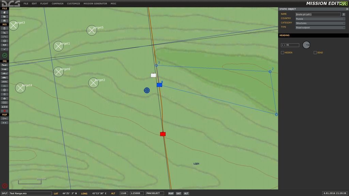Viewport: 349px width, 196px height.
Task: Click the red delete X icon in sidebar
Action: tap(4, 111)
